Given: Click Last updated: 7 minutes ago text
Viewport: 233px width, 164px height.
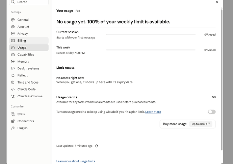Looking at the screenshot, I should click(74, 146).
